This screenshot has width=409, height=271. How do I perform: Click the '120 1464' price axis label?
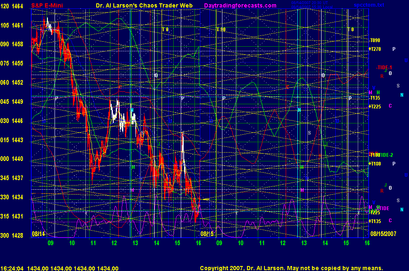tap(12, 6)
